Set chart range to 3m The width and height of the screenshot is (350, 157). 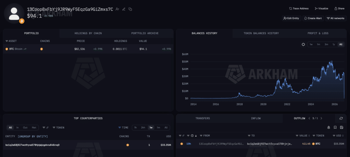point(326,44)
